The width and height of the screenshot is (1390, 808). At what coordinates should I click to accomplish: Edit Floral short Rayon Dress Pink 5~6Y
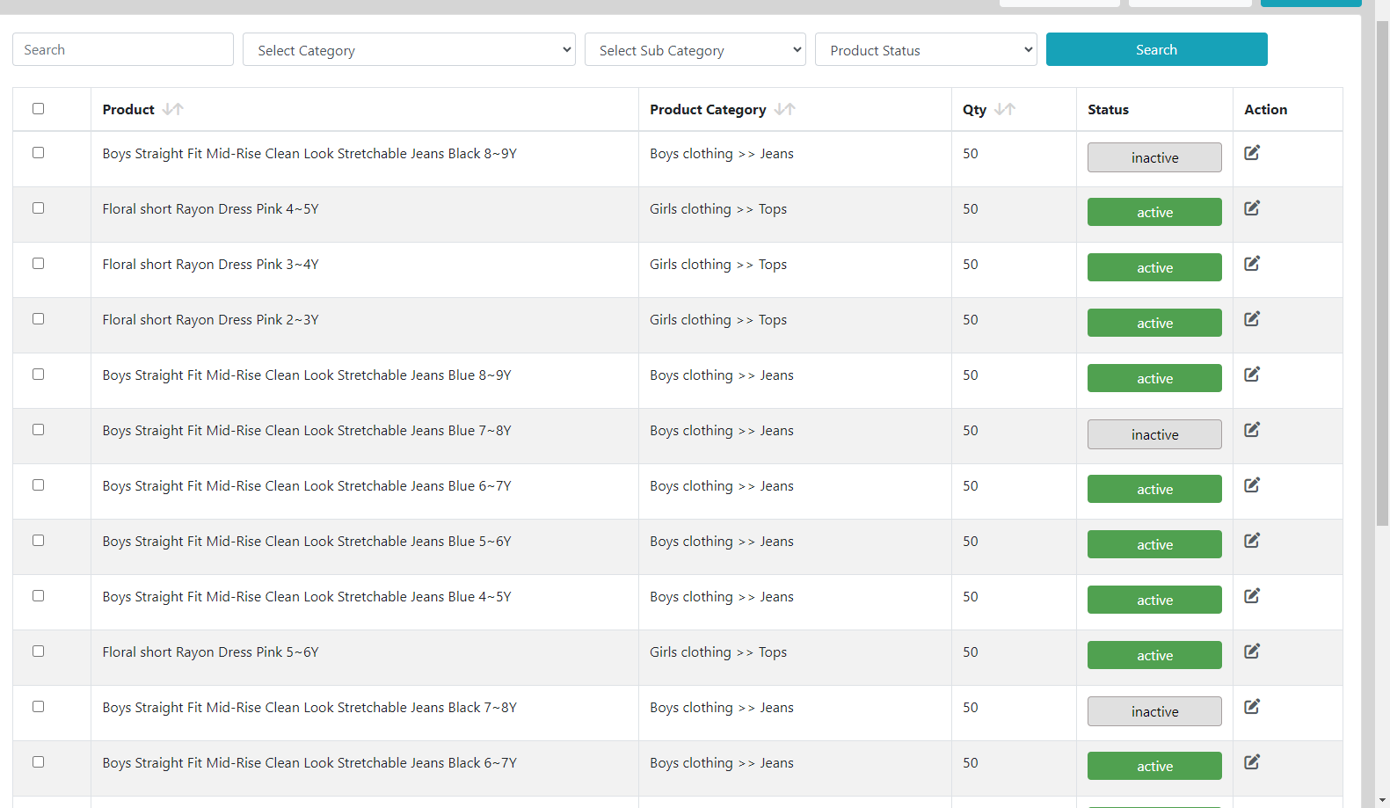(1252, 651)
